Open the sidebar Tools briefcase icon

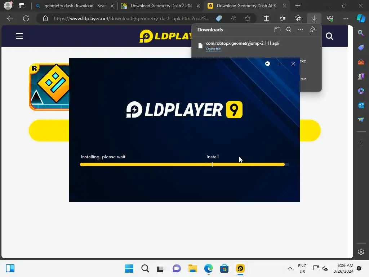coord(361,62)
